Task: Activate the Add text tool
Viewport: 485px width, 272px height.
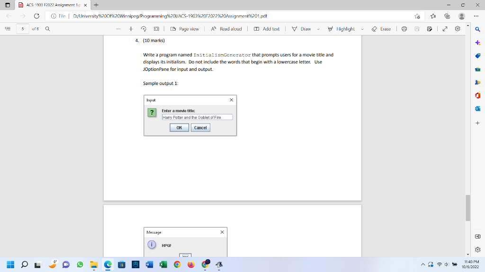Action: click(267, 29)
